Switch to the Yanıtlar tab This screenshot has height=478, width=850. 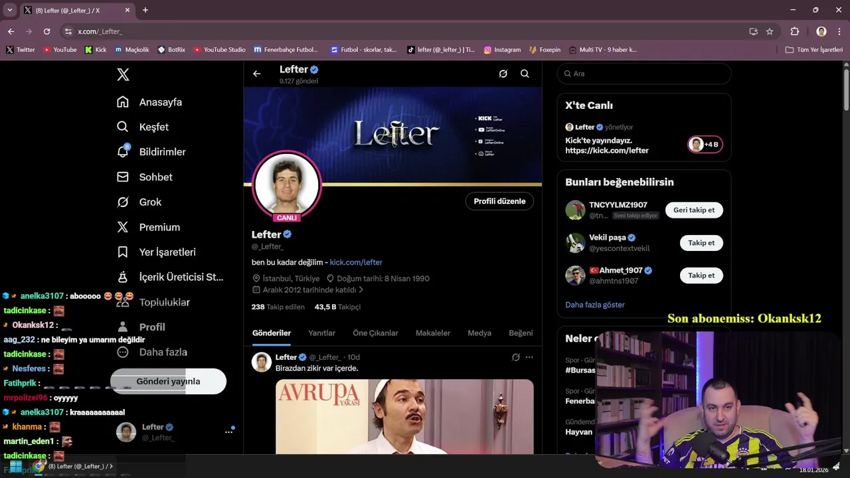pyautogui.click(x=321, y=333)
